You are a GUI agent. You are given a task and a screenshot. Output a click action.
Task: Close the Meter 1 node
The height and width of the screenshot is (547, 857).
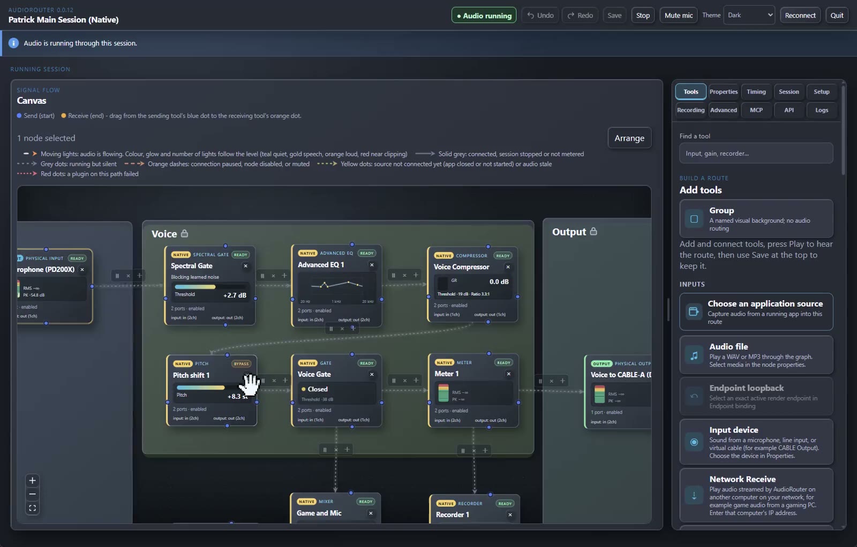coord(509,374)
